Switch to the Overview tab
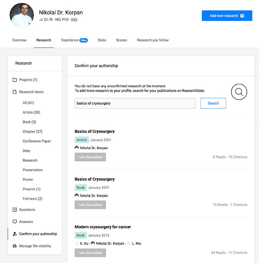The image size is (259, 263). tap(19, 40)
